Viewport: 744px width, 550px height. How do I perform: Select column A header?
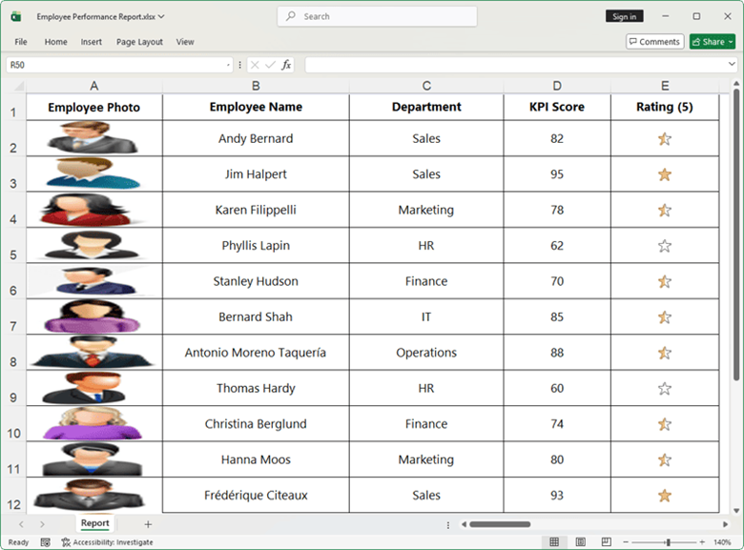point(93,86)
